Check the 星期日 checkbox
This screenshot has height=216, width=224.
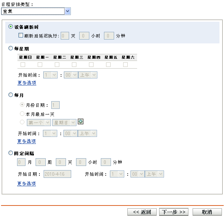coord(23,64)
